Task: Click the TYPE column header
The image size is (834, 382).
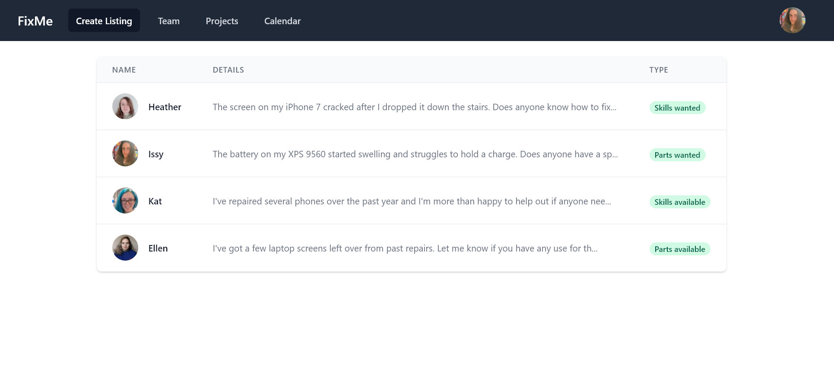Action: tap(659, 70)
